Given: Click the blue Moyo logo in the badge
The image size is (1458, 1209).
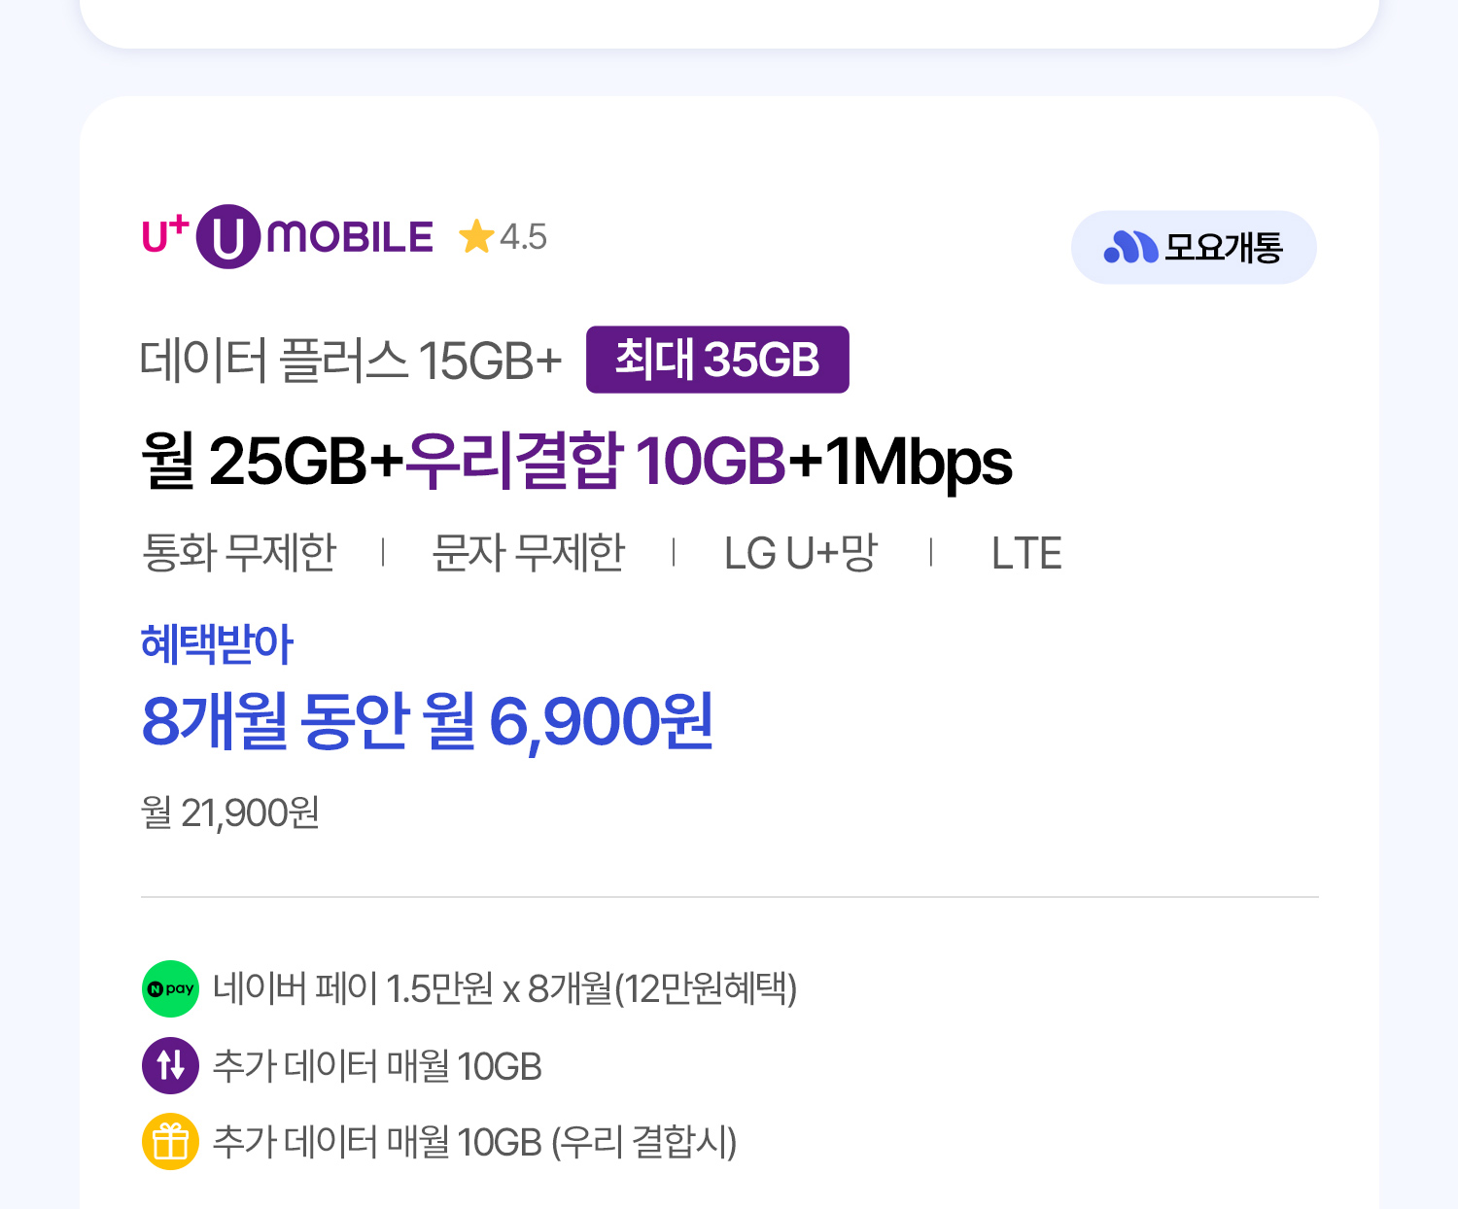Looking at the screenshot, I should pyautogui.click(x=1130, y=248).
